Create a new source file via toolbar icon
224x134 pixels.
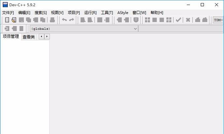pyautogui.click(x=7, y=20)
